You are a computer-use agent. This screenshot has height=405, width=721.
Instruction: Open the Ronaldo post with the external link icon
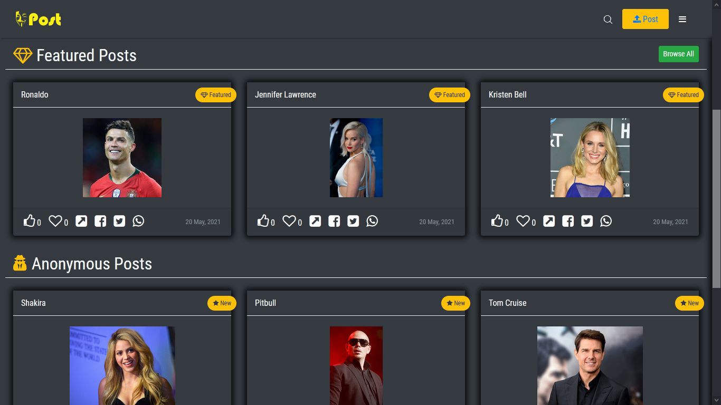[81, 221]
